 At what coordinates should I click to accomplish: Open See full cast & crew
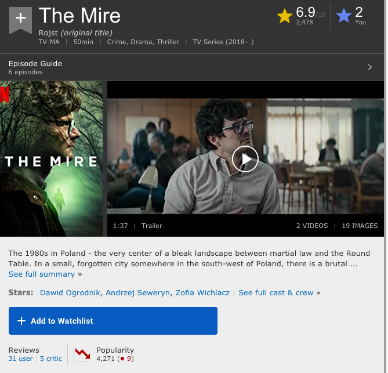pos(276,293)
